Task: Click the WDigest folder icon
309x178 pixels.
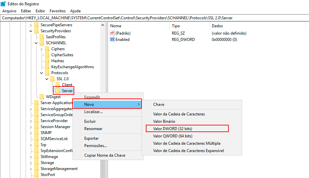Action: [42, 97]
